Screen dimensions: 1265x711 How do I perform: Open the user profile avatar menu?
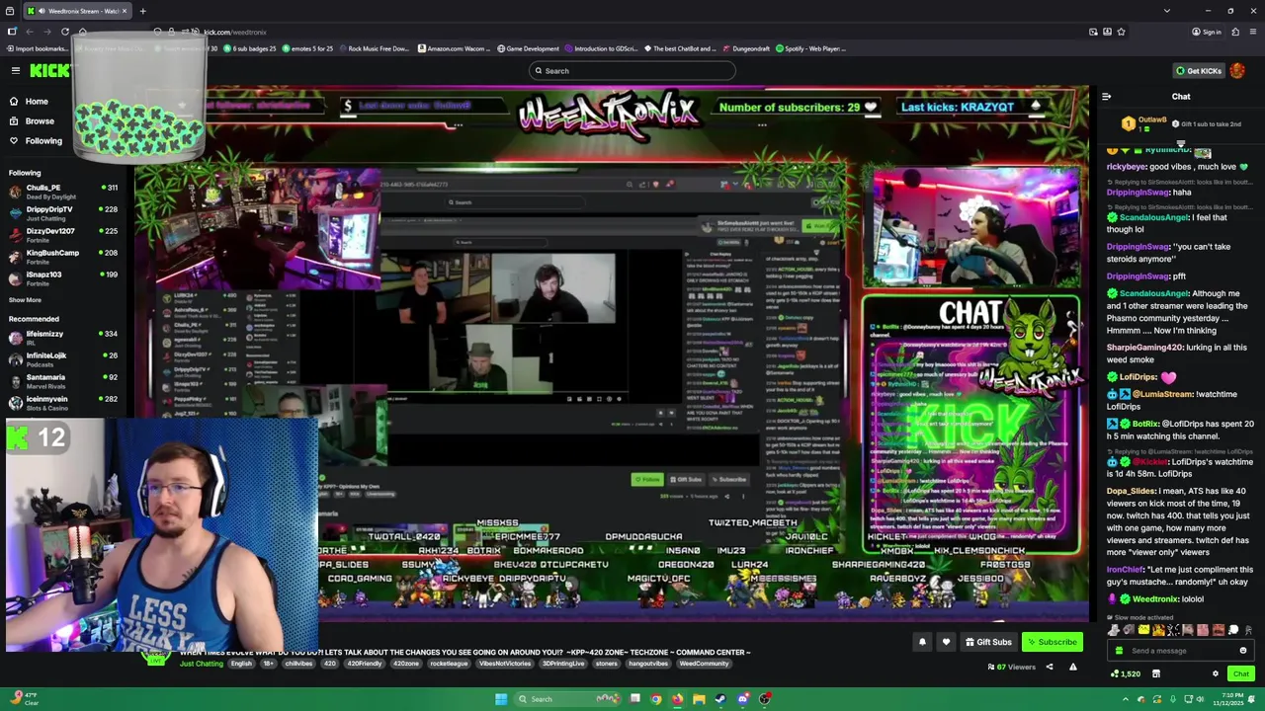tap(1238, 71)
